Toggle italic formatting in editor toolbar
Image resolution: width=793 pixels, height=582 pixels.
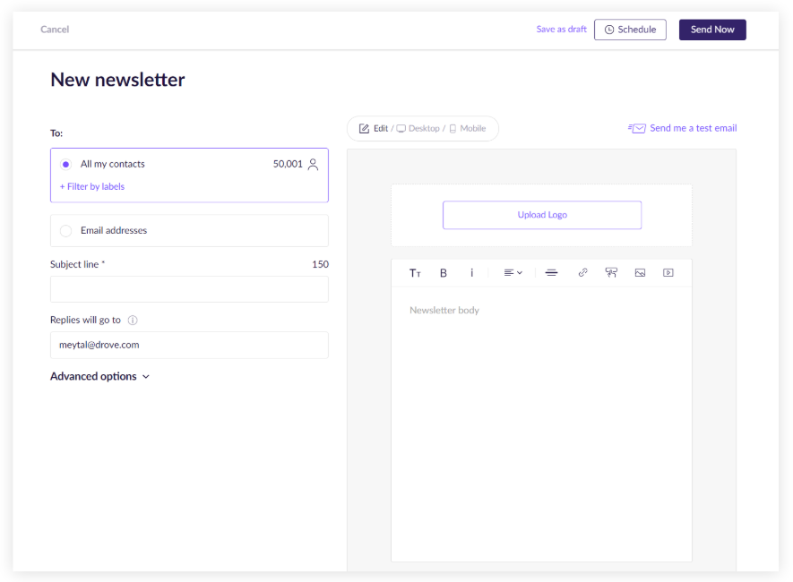[471, 273]
